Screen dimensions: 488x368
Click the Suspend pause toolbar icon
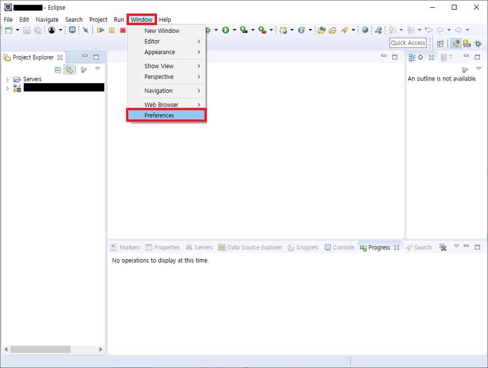[x=111, y=30]
